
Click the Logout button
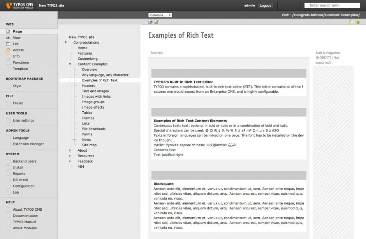click(x=265, y=5)
